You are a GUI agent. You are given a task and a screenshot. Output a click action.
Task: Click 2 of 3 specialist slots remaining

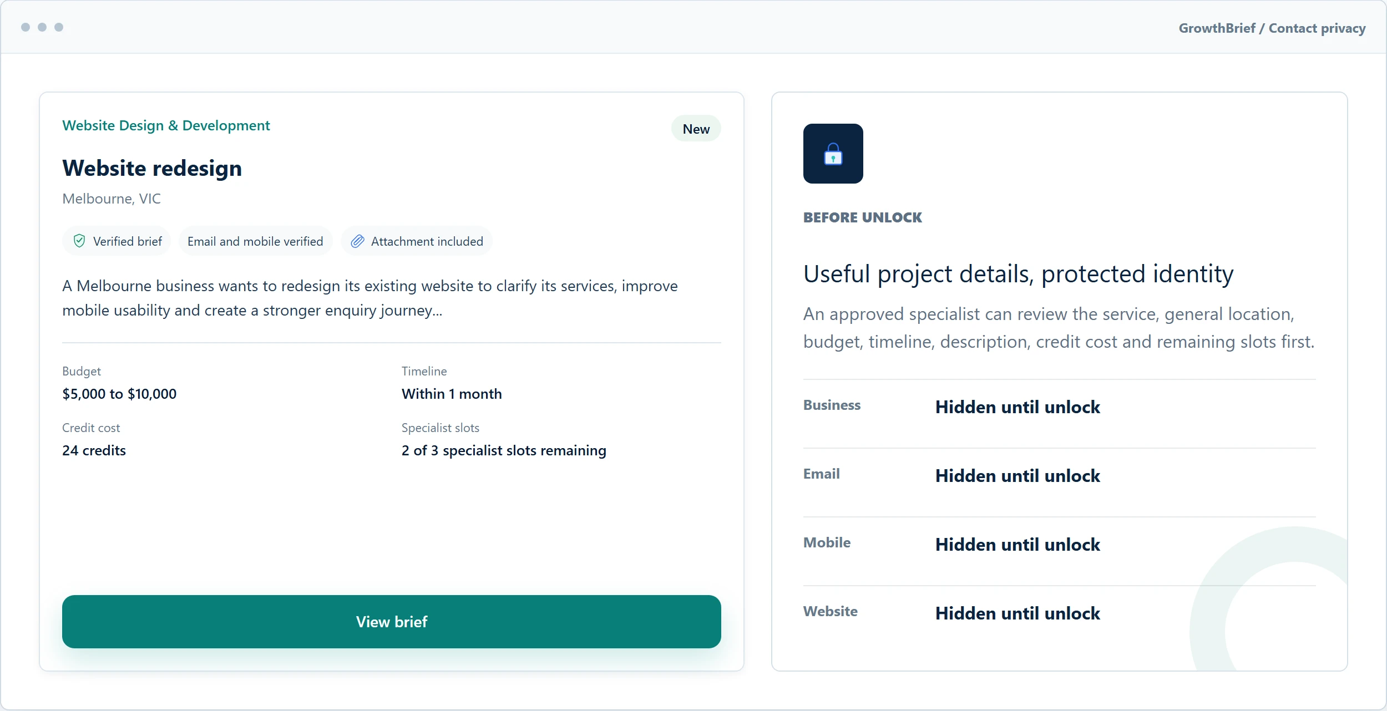coord(504,450)
